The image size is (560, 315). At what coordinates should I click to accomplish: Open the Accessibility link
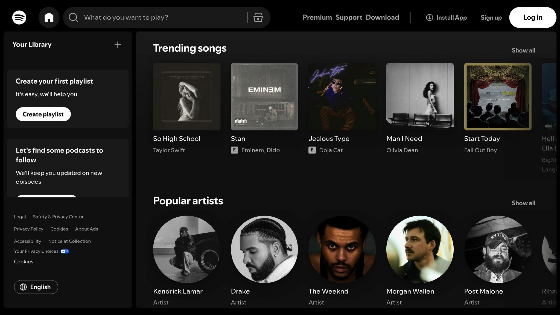(x=28, y=241)
